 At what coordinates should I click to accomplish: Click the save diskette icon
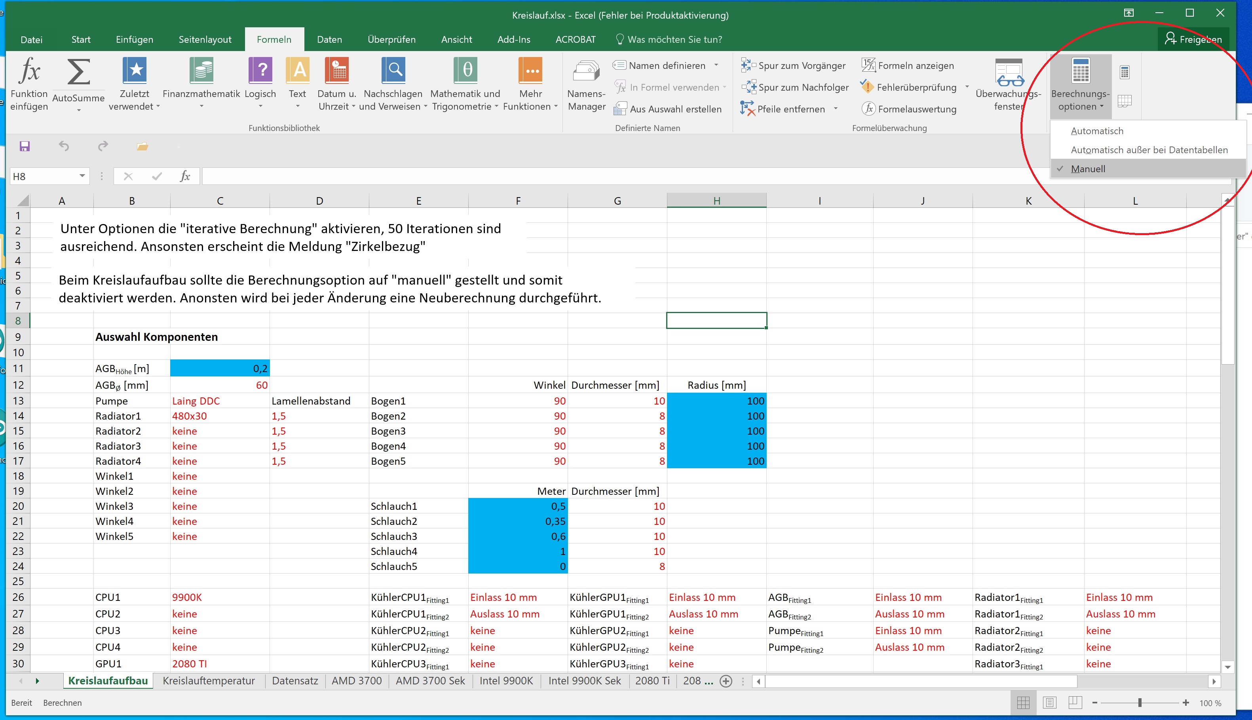24,146
